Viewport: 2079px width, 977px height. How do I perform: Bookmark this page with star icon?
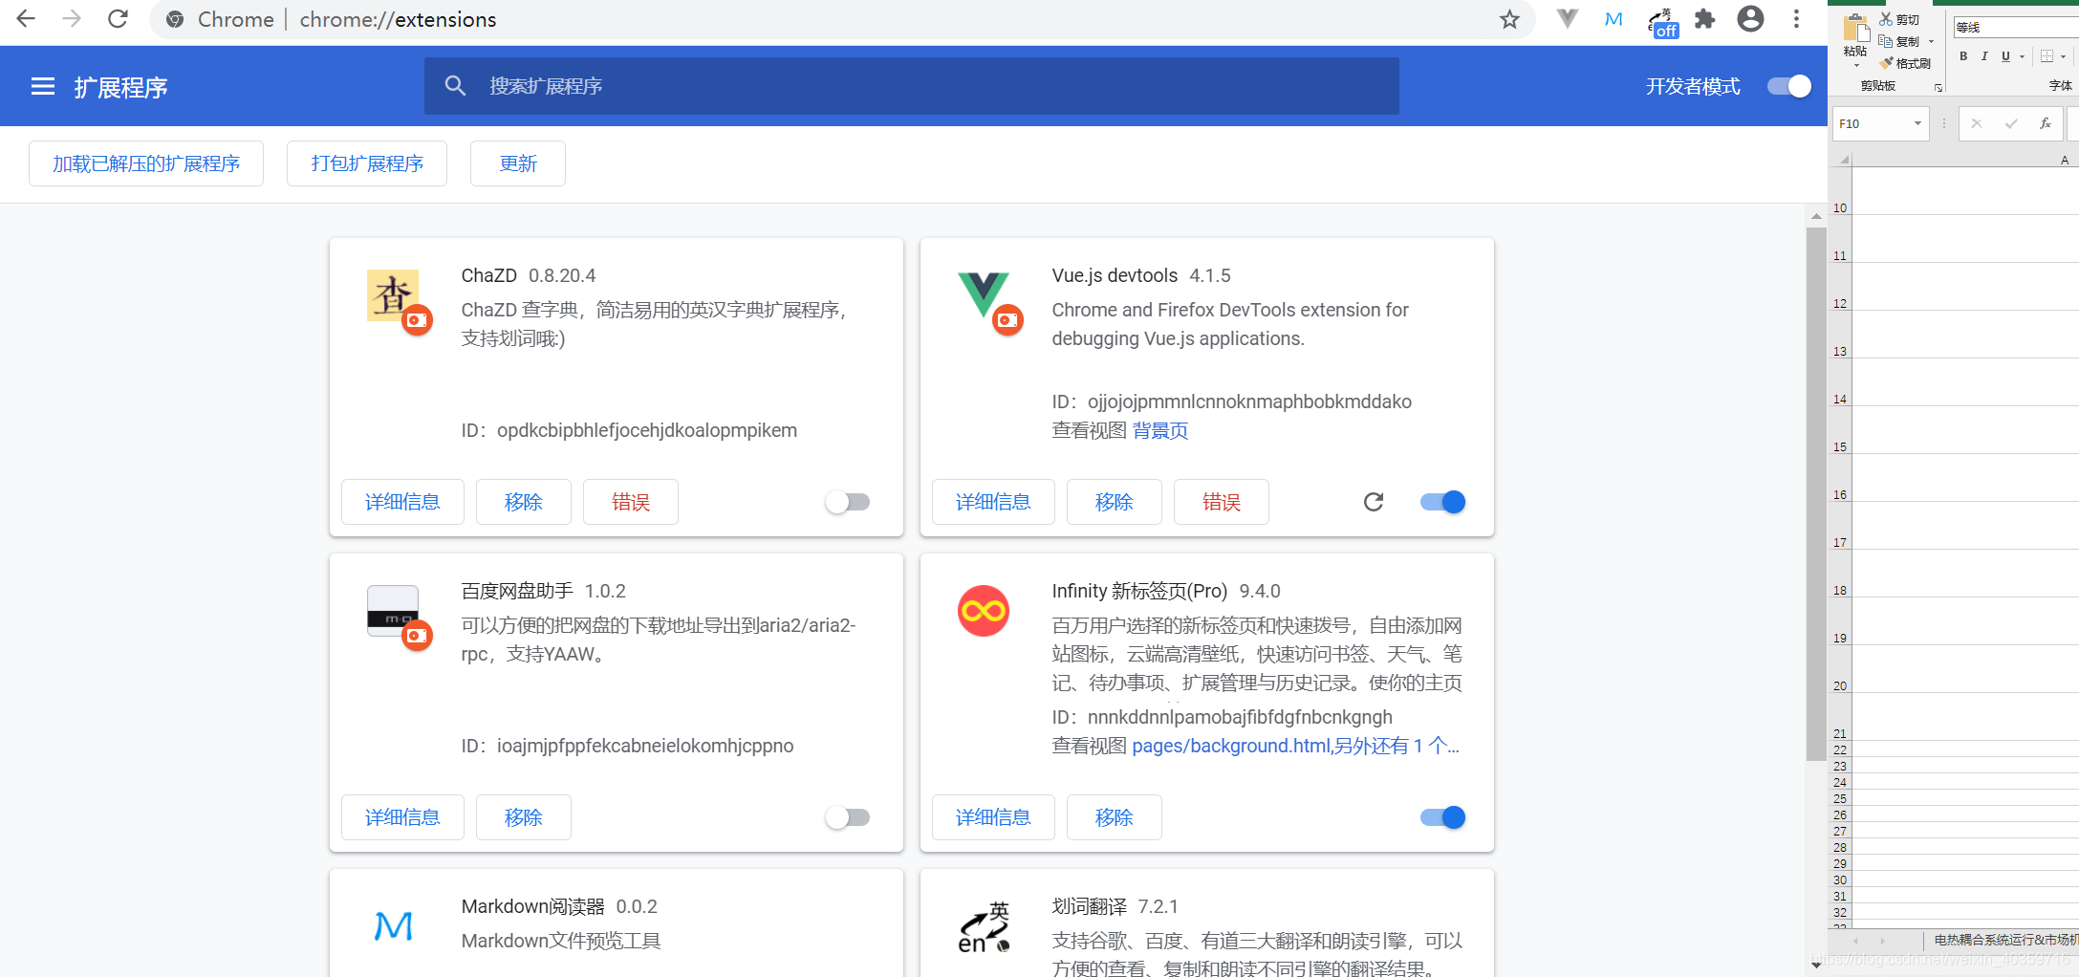[x=1509, y=19]
